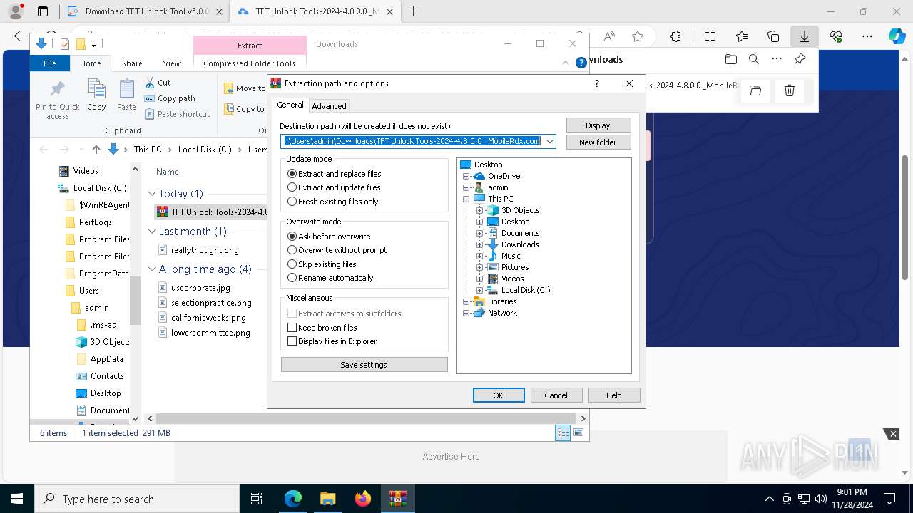Screen dimensions: 913x513
Task: Click the New folder button
Action: coord(598,142)
